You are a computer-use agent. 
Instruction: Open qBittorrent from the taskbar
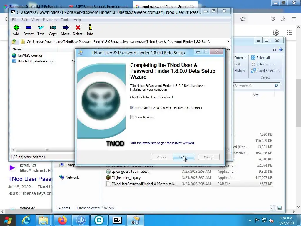click(81, 220)
